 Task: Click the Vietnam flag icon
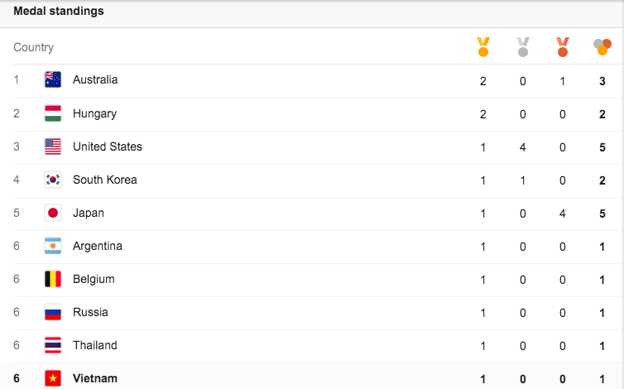(53, 378)
